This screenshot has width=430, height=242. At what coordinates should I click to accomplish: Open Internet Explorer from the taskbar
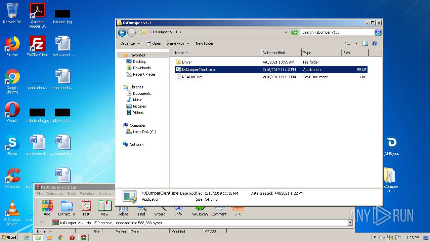pyautogui.click(x=27, y=238)
